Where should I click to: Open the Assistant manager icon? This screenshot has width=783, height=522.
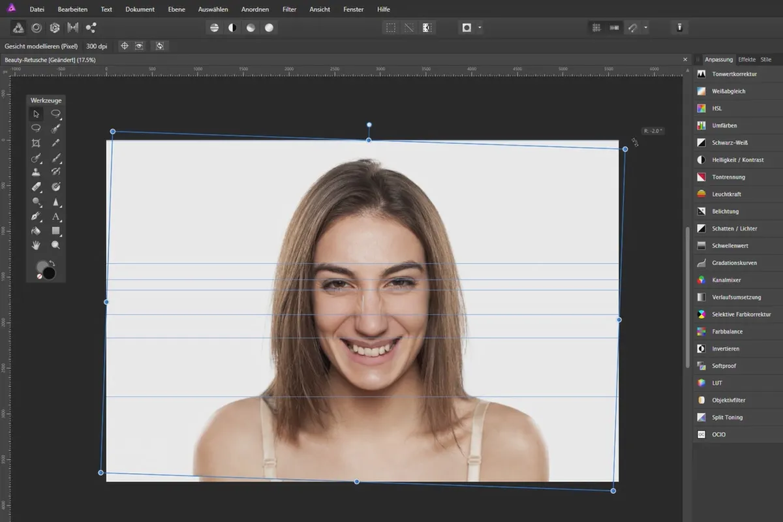tap(679, 28)
